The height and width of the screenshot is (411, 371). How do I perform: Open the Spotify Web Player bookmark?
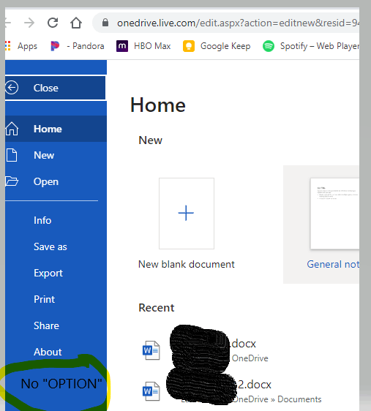(311, 46)
